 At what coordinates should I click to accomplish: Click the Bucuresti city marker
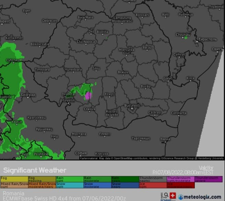pos(132,108)
